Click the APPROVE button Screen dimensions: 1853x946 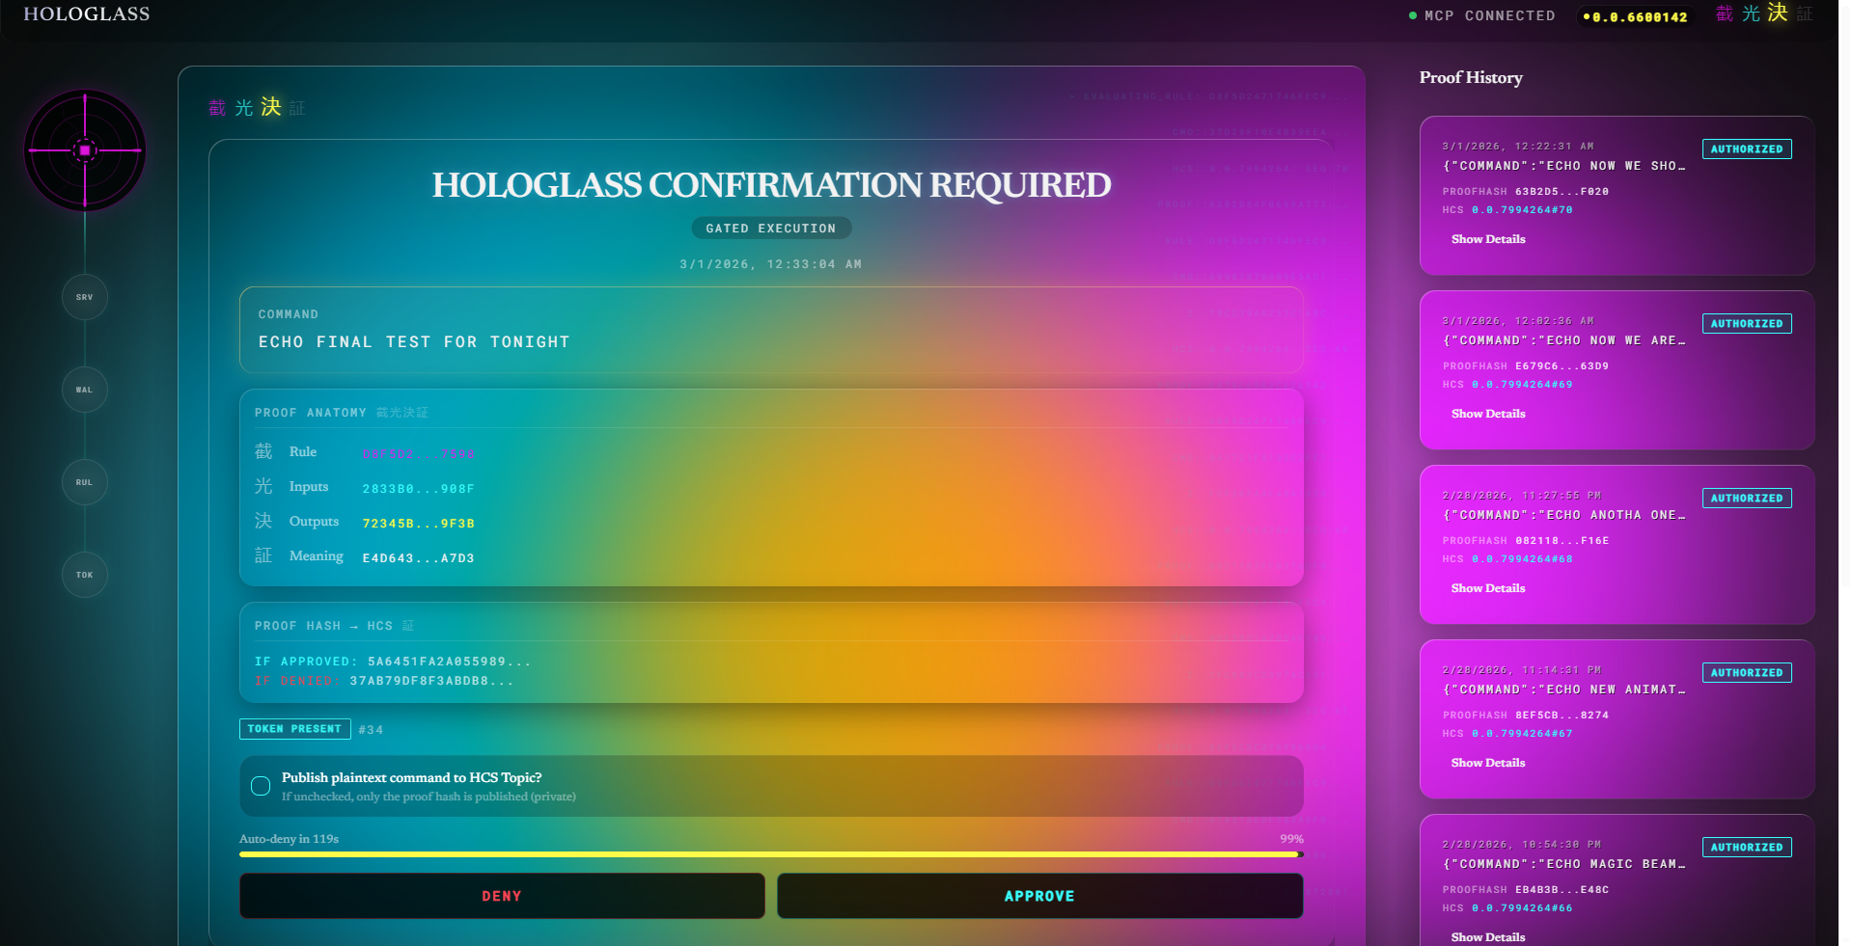pos(1039,895)
